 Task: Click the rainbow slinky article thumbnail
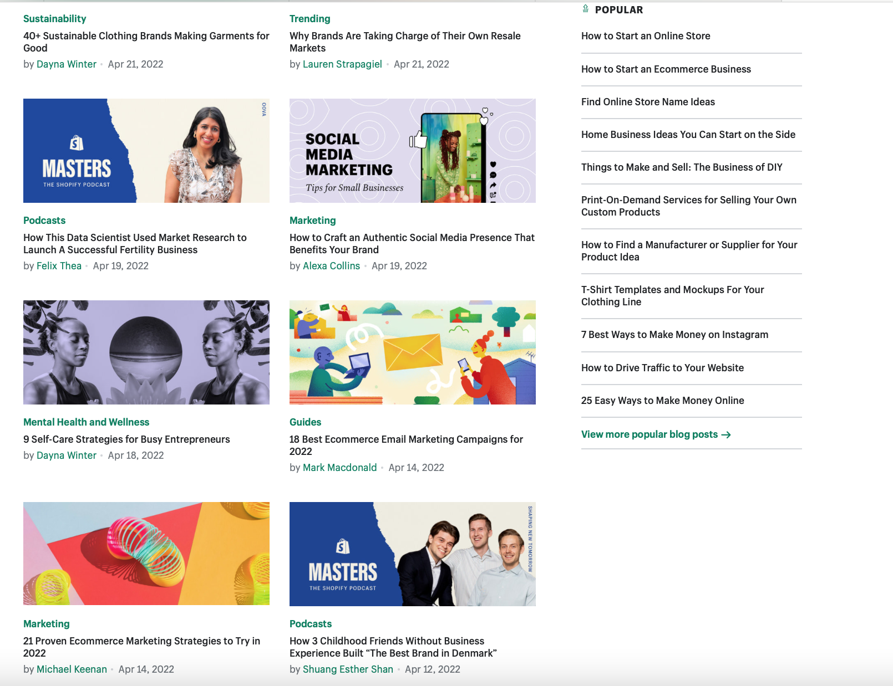(146, 553)
